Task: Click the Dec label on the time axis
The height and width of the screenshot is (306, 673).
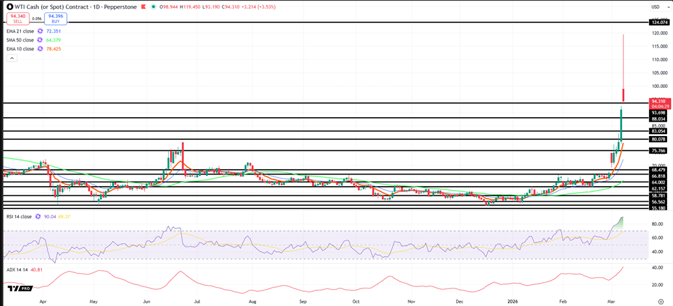Action: [461, 301]
